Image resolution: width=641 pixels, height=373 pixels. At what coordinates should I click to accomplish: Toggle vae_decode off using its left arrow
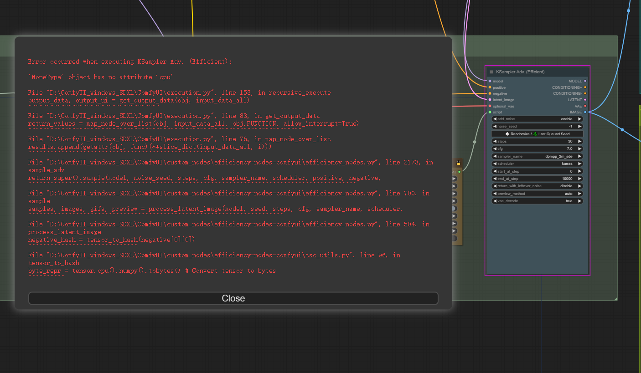[495, 201]
